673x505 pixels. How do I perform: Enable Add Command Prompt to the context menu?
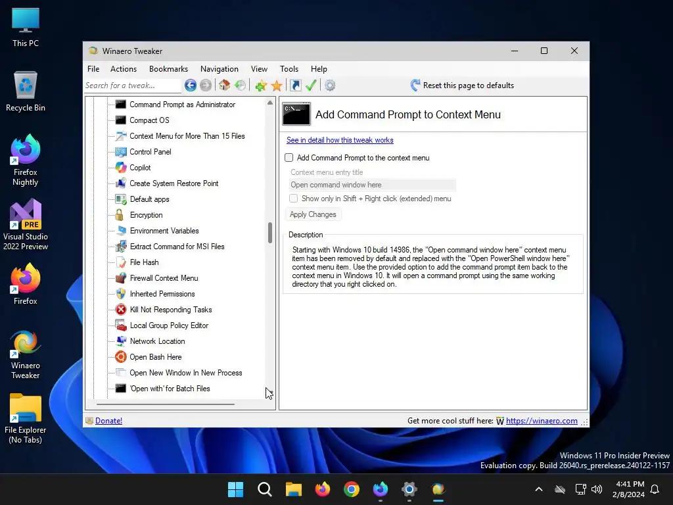[x=289, y=158]
